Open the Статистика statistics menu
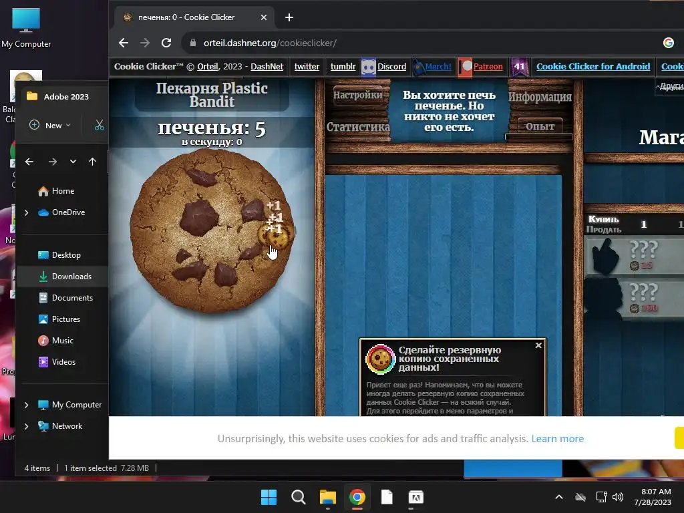Viewport: 684px width, 513px height. coord(358,126)
